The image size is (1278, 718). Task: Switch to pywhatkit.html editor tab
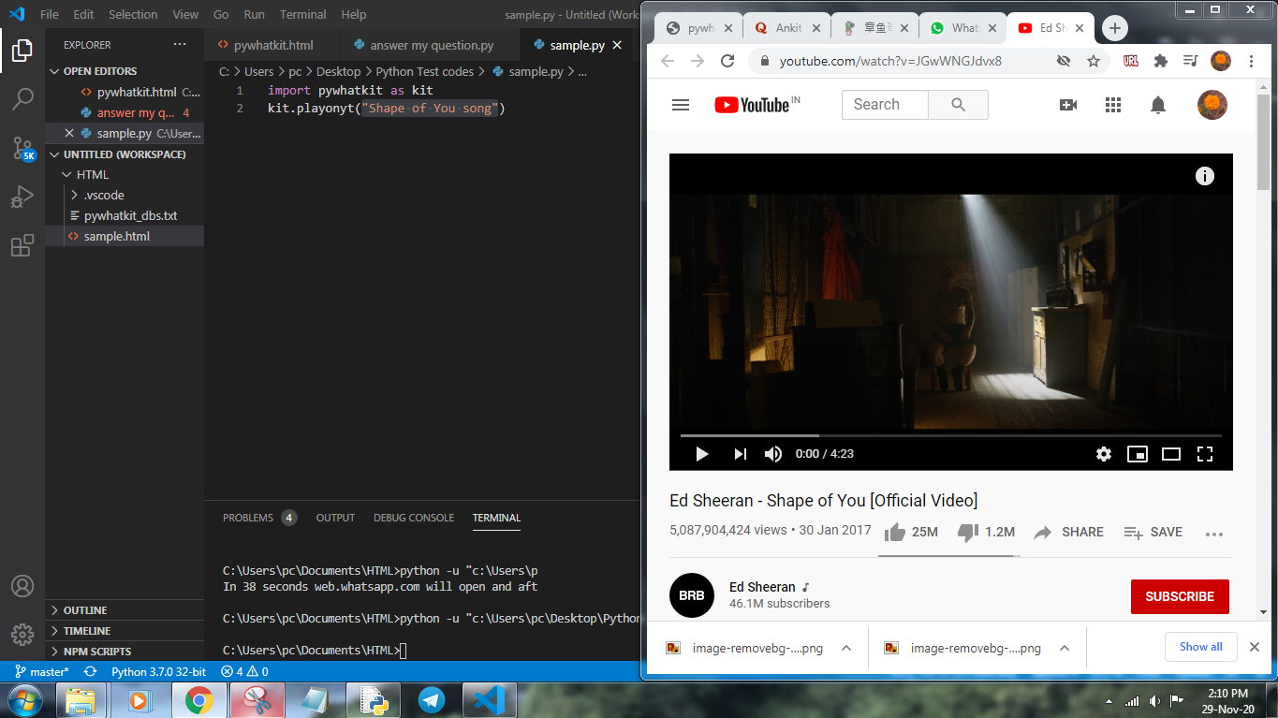(x=273, y=45)
